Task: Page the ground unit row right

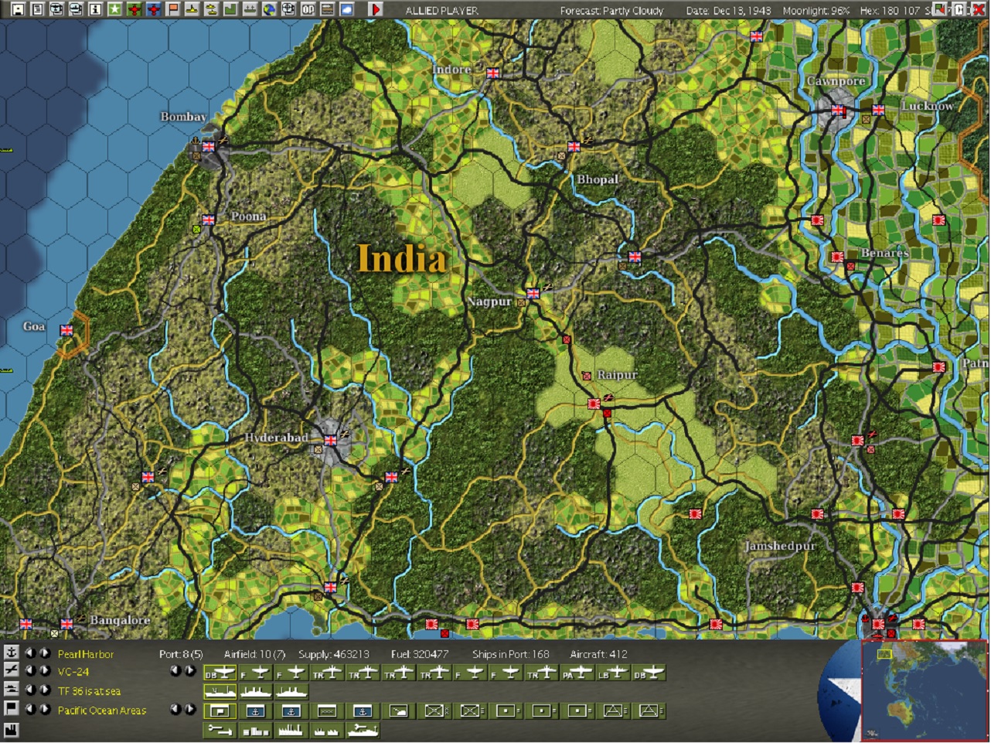Action: pos(189,709)
